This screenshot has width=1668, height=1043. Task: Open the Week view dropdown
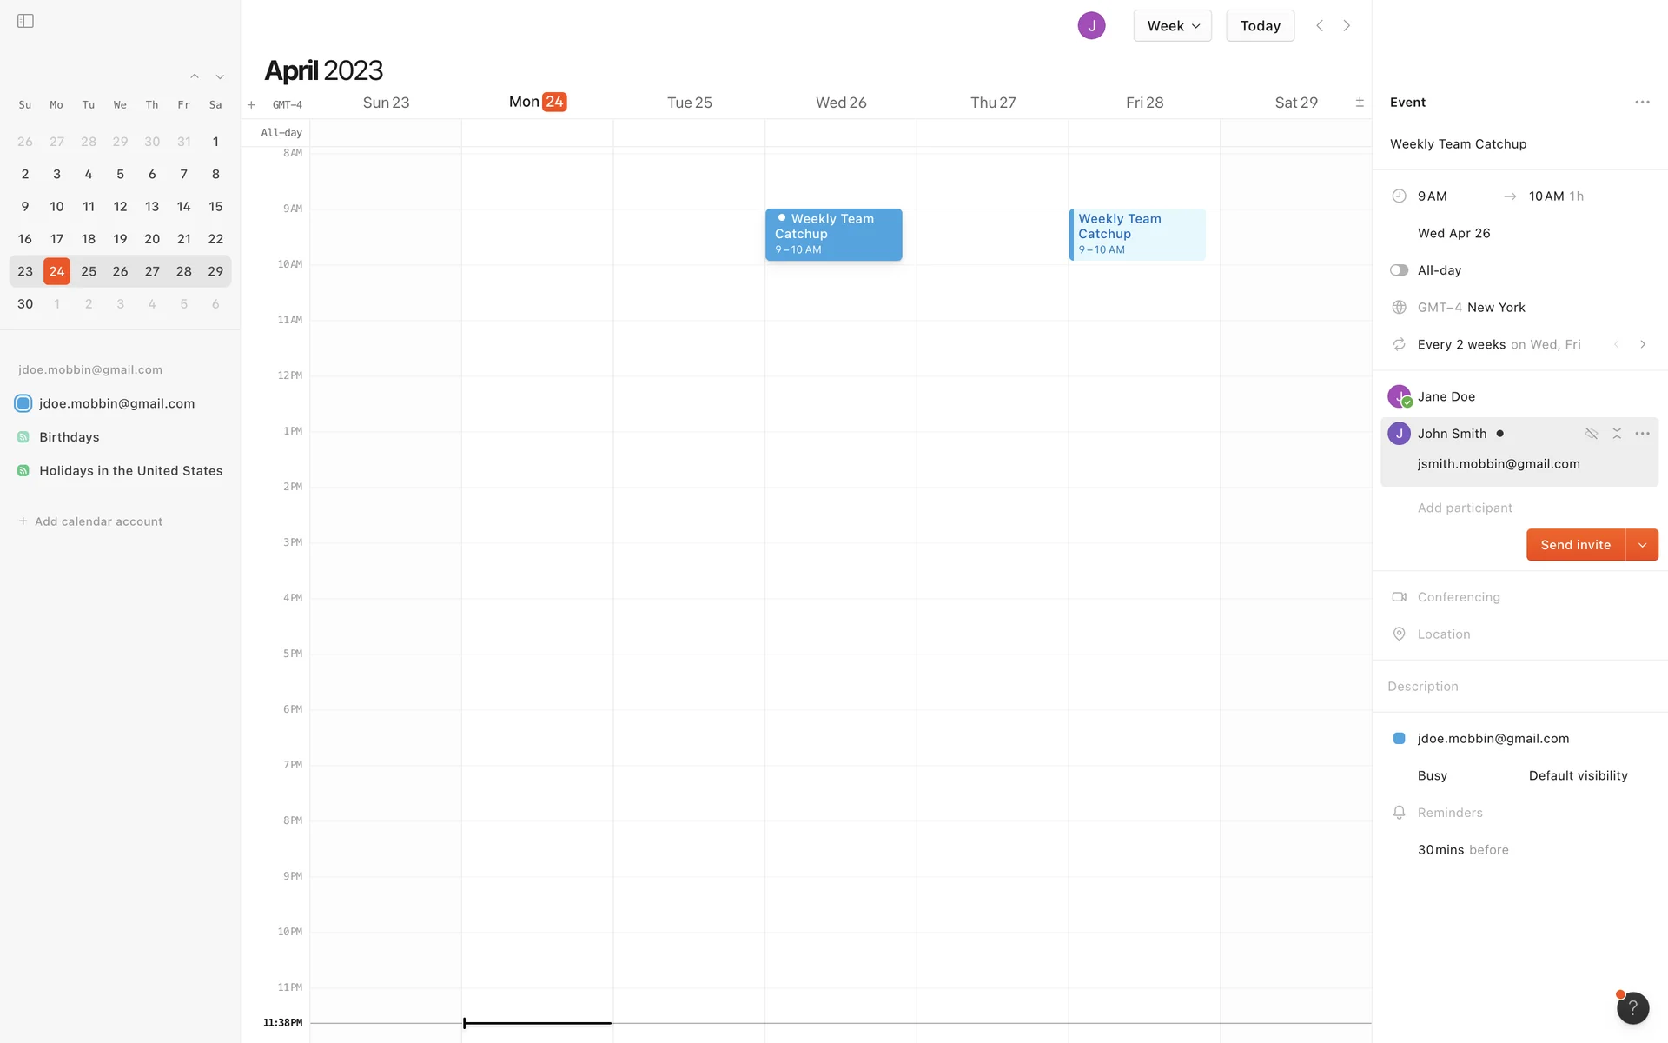[x=1172, y=25]
